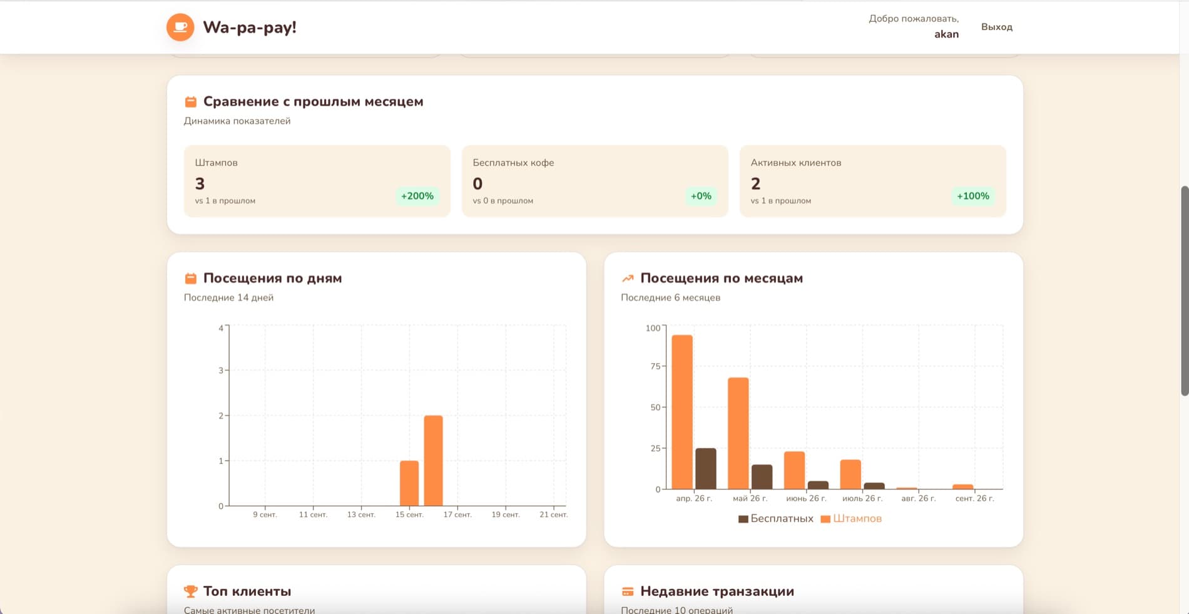This screenshot has height=614, width=1189.
Task: Click the tall orange bar in the daily visits chart
Action: [x=433, y=461]
